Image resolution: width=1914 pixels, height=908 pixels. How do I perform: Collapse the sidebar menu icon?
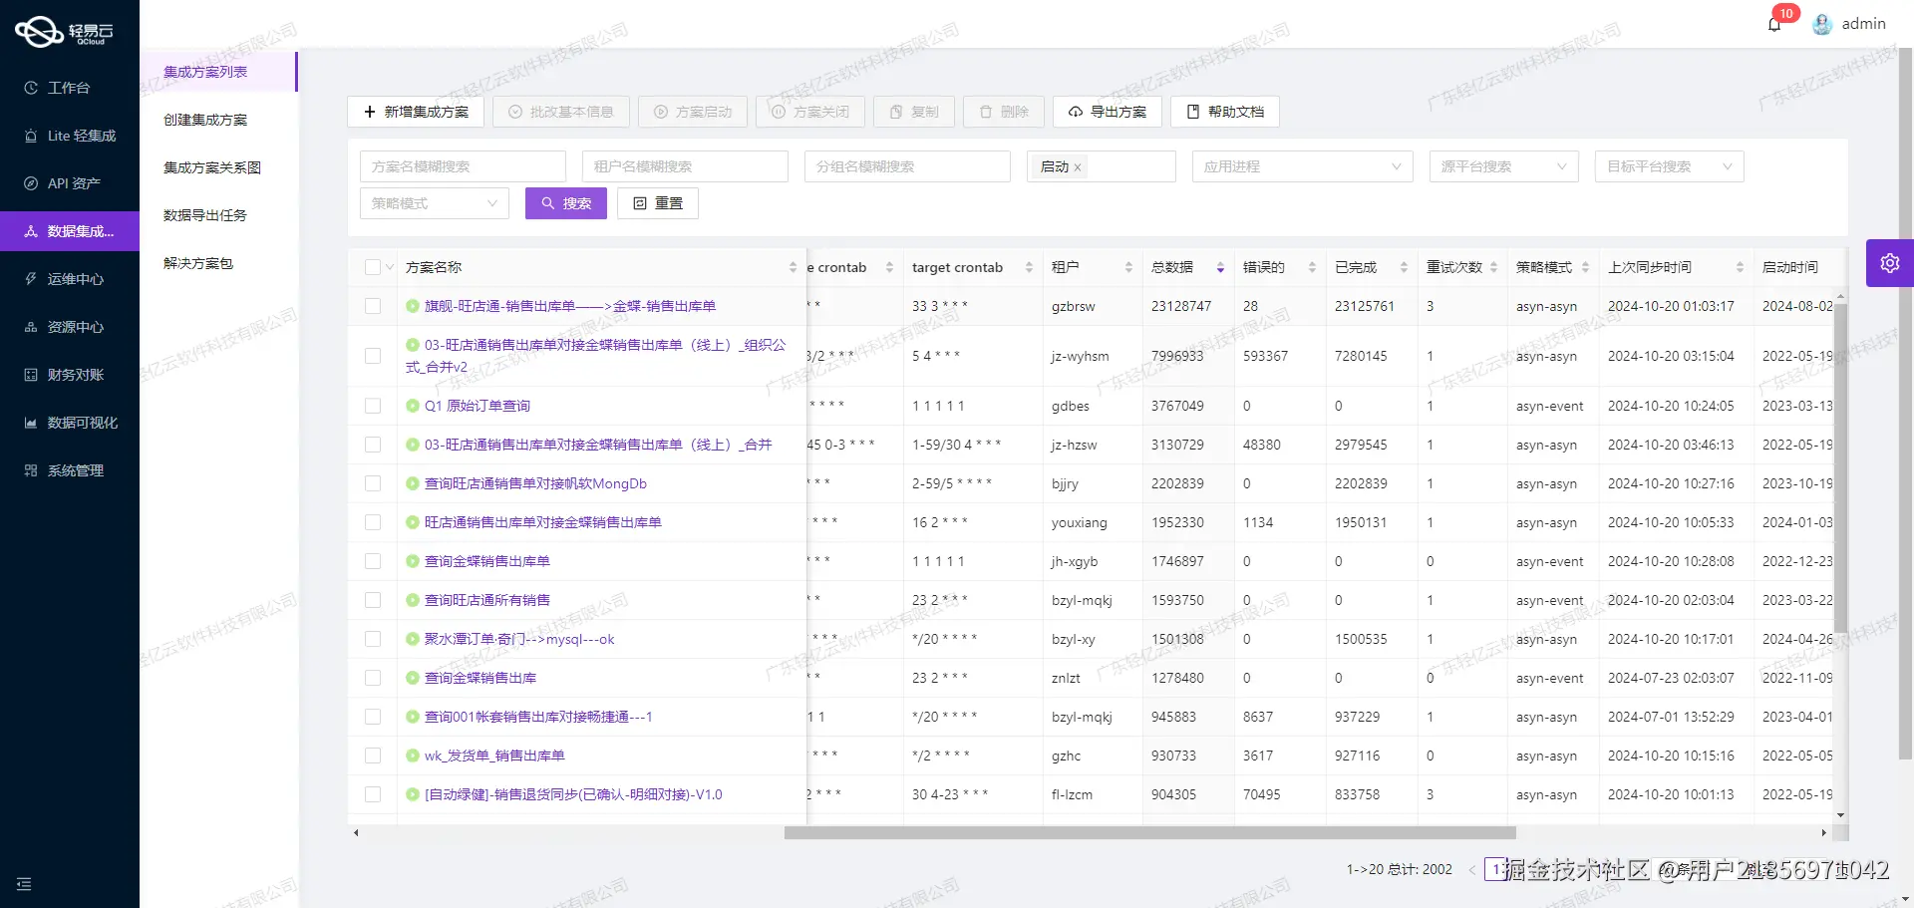(x=24, y=884)
